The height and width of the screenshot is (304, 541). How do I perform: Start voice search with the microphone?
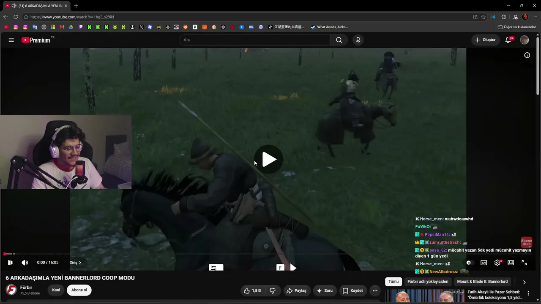point(358,40)
